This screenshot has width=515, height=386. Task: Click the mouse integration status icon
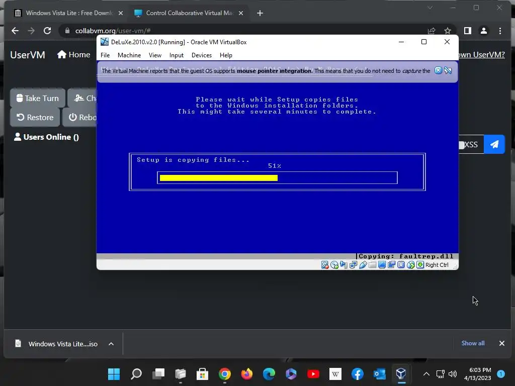[410, 265]
